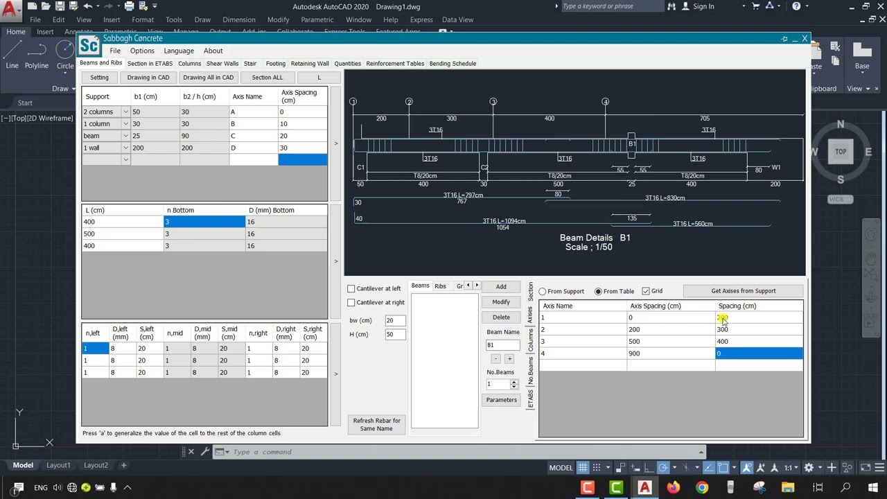The image size is (887, 499).
Task: Enable the Cantilever at right checkbox
Action: [351, 302]
